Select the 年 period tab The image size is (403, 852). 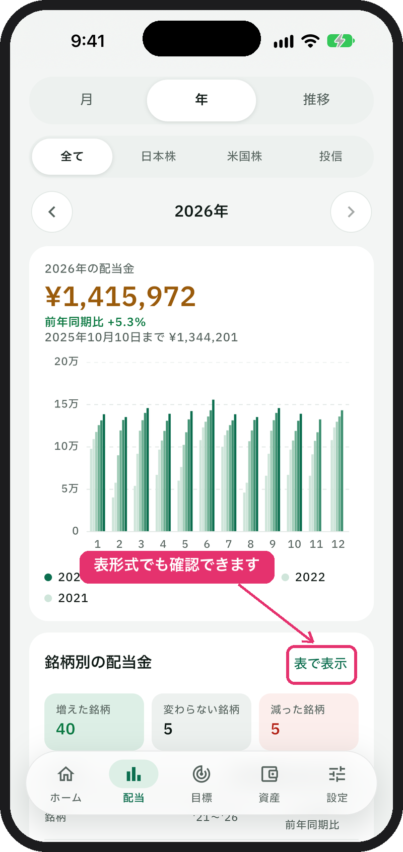[201, 100]
